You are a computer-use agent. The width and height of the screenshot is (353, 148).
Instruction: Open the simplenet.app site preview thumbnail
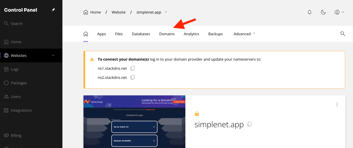(x=134, y=121)
